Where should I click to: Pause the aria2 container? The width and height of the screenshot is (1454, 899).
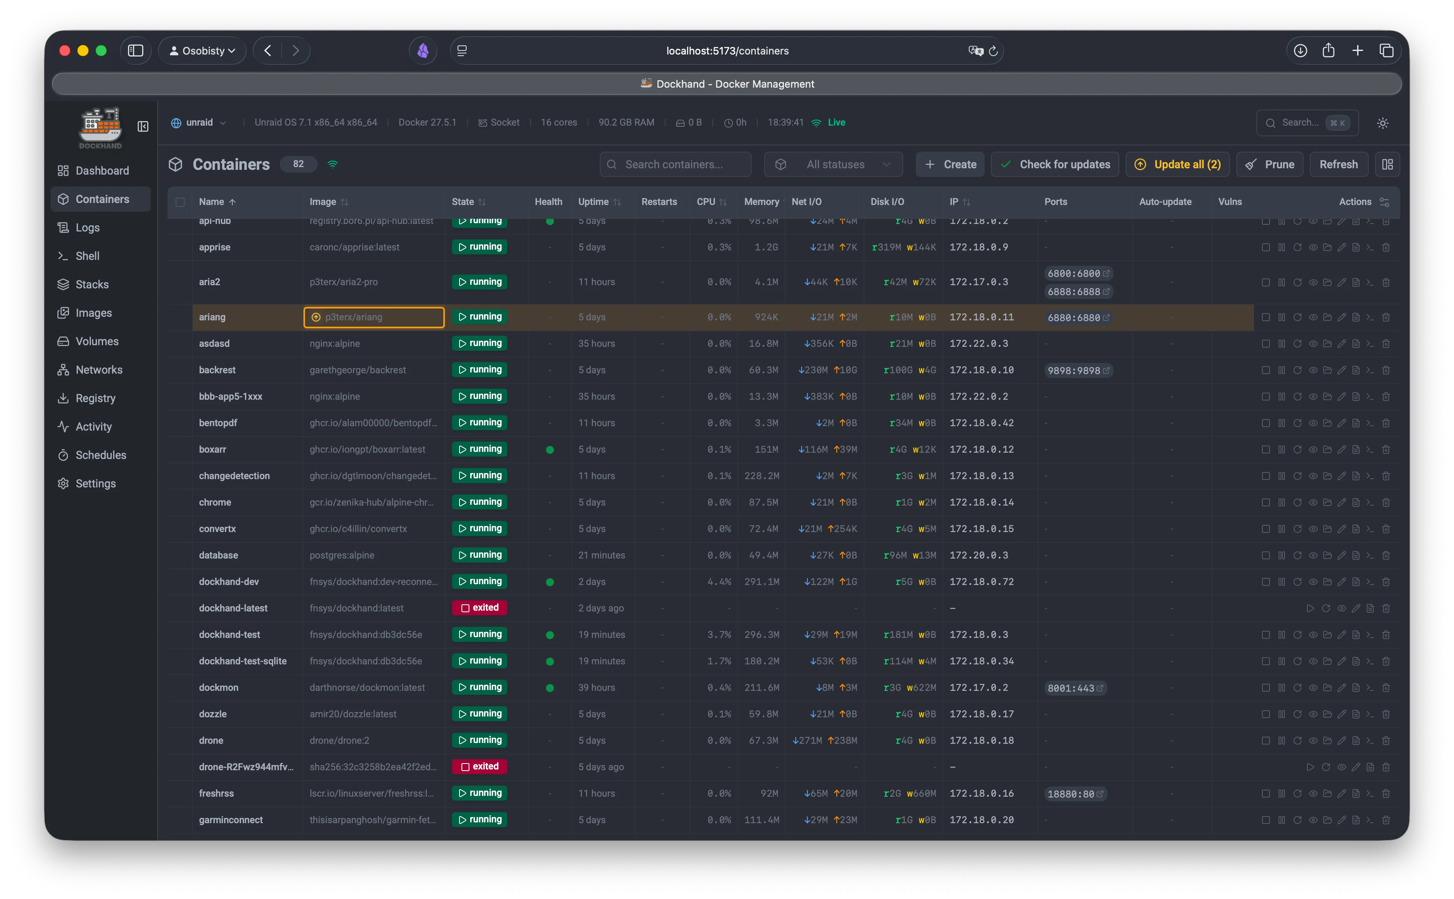[1282, 282]
